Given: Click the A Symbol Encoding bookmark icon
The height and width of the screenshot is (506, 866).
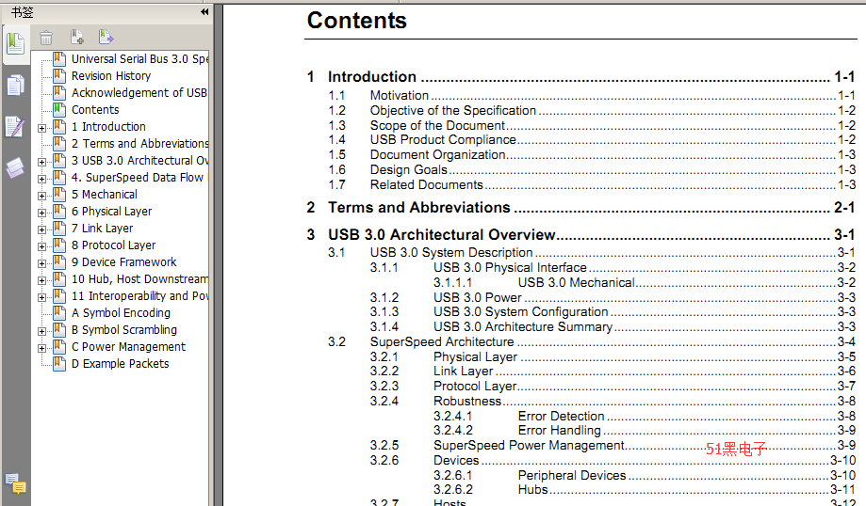Looking at the screenshot, I should click(x=59, y=313).
